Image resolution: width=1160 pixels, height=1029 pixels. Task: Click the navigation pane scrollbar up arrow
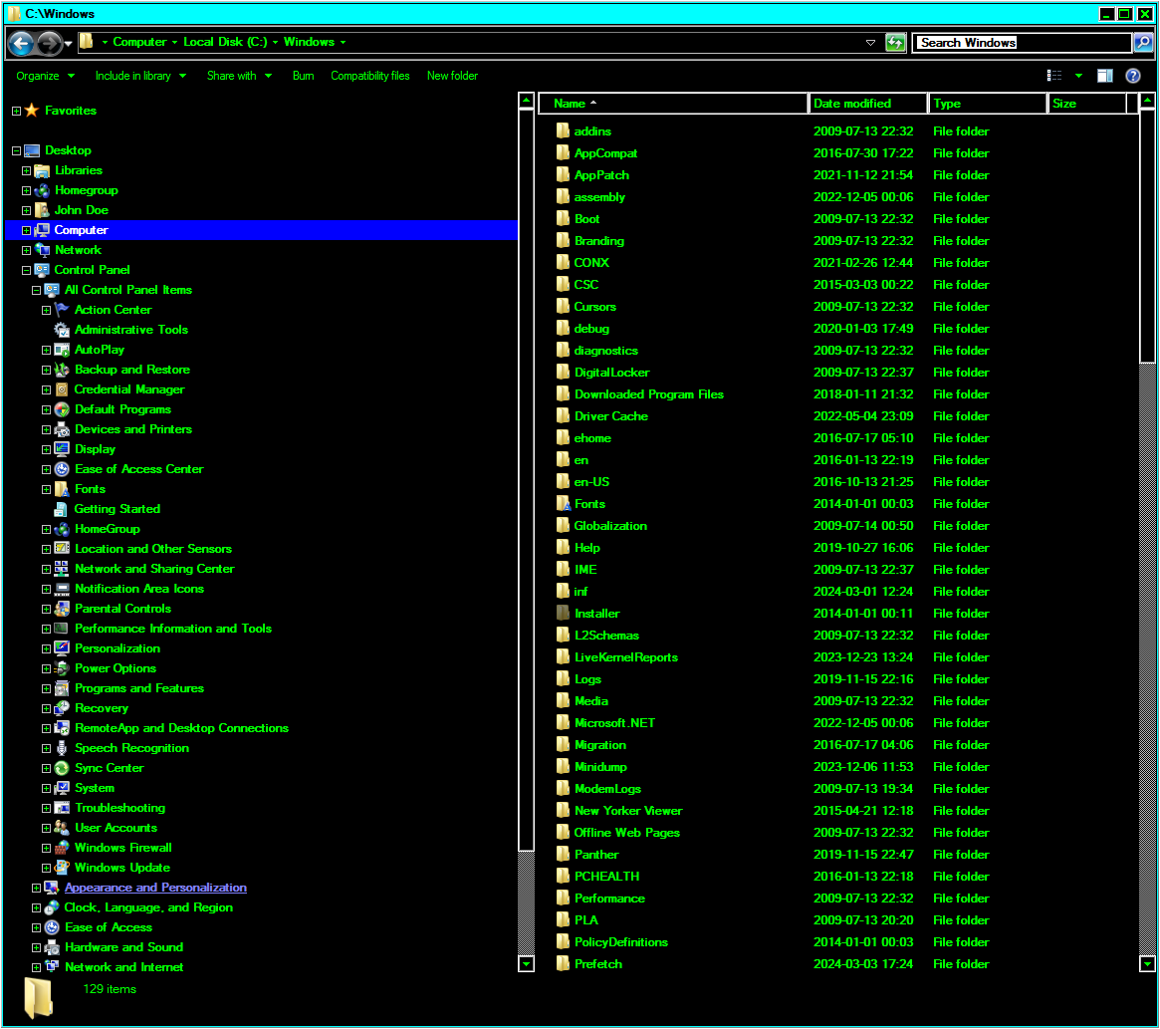coord(526,101)
